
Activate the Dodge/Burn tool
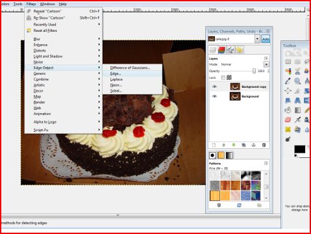coord(288,139)
